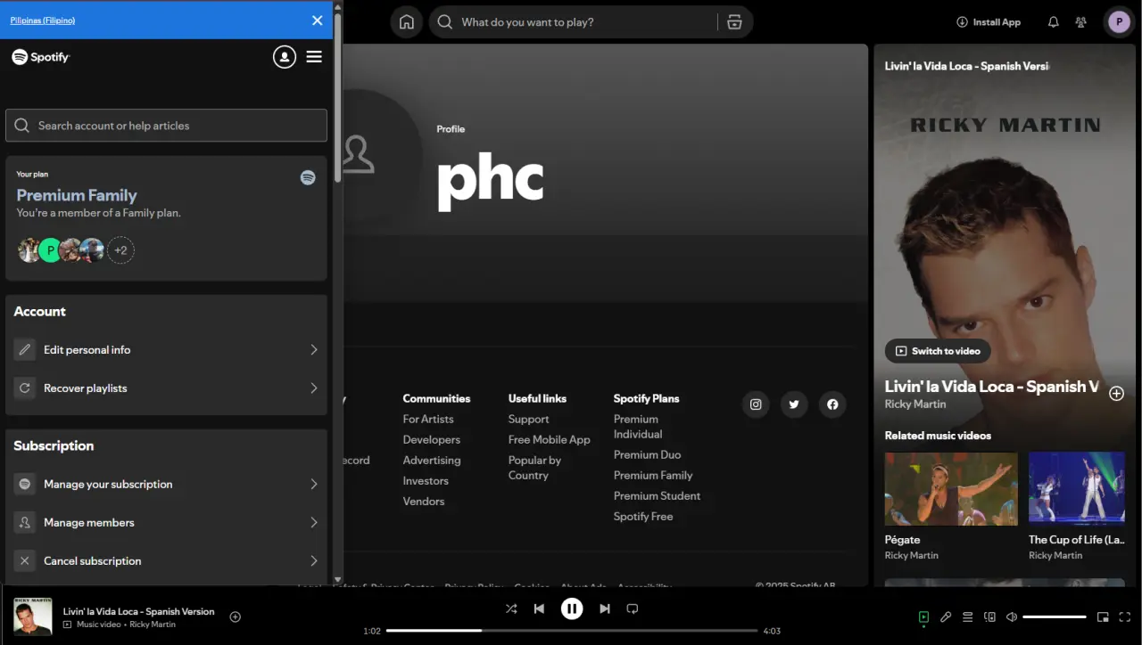Click the person icon beside Manage members
1142x645 pixels.
coord(25,523)
